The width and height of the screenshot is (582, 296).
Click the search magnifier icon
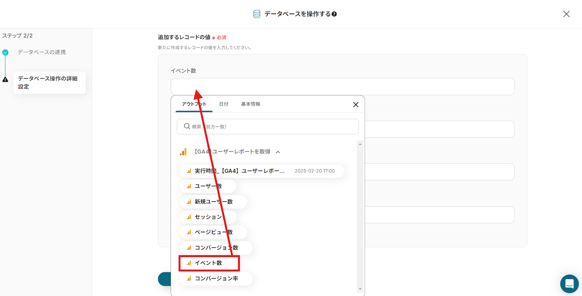[187, 126]
